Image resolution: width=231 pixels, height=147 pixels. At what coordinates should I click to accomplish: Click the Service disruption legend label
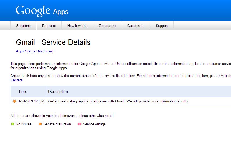pyautogui.click(x=57, y=124)
